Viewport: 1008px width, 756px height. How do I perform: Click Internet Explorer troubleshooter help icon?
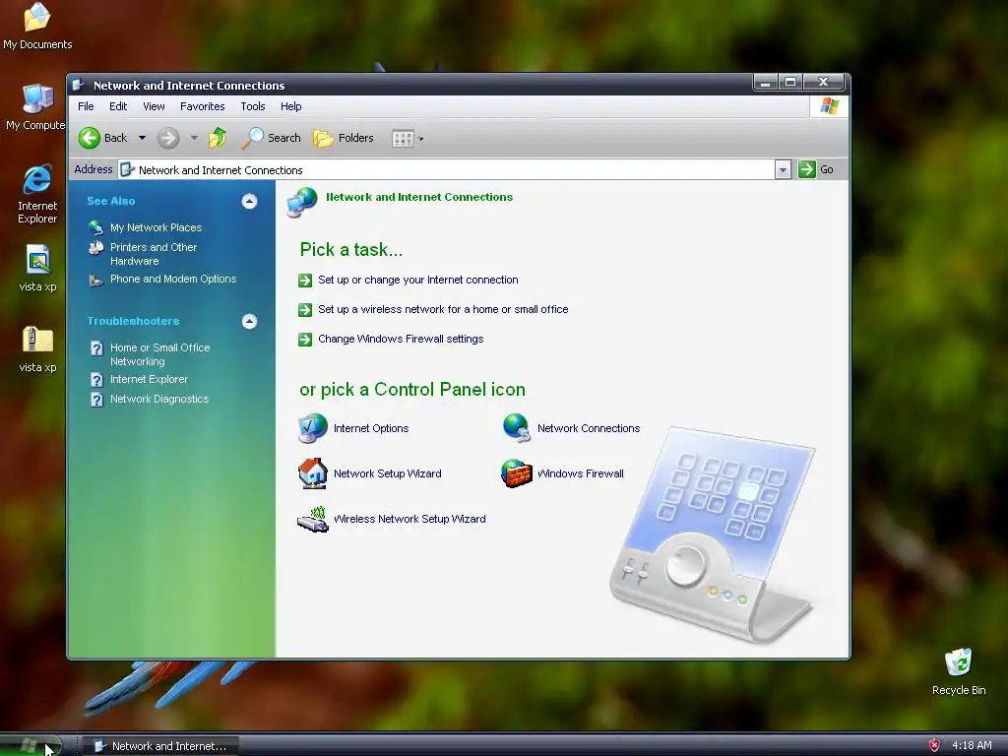96,380
